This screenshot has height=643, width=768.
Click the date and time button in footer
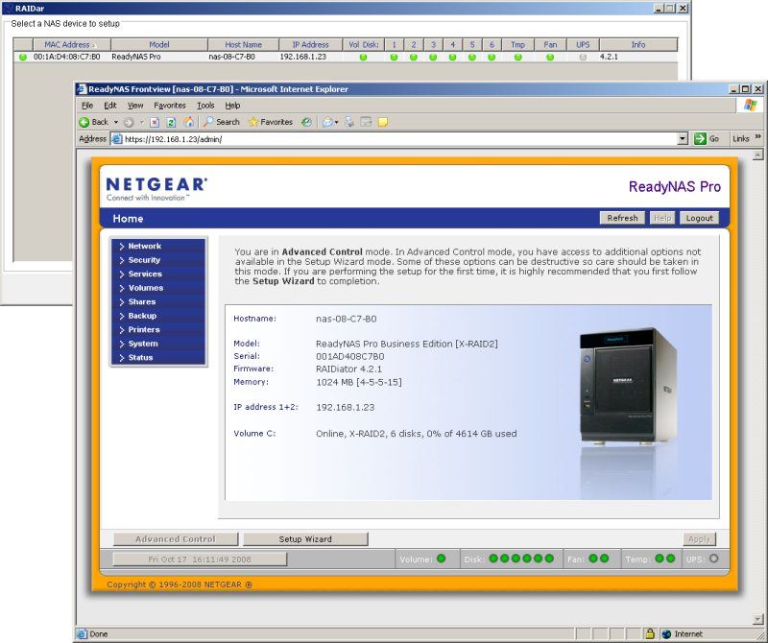[x=200, y=560]
